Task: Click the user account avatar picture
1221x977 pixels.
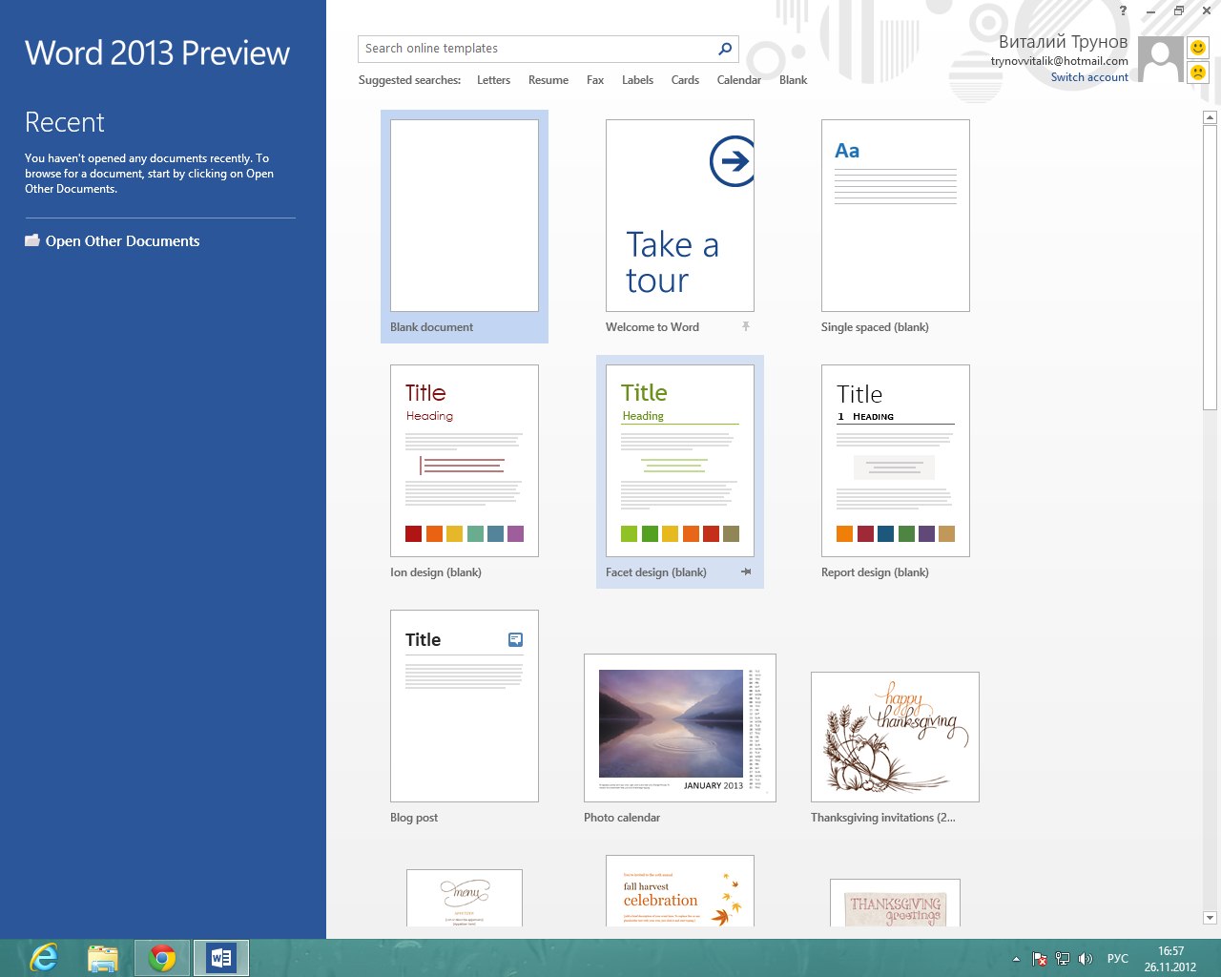Action: click(1161, 60)
